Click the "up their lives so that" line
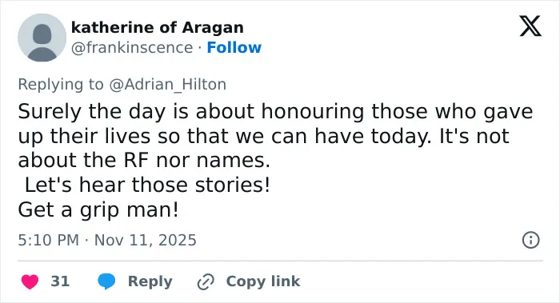This screenshot has height=303, width=560. pos(263,136)
